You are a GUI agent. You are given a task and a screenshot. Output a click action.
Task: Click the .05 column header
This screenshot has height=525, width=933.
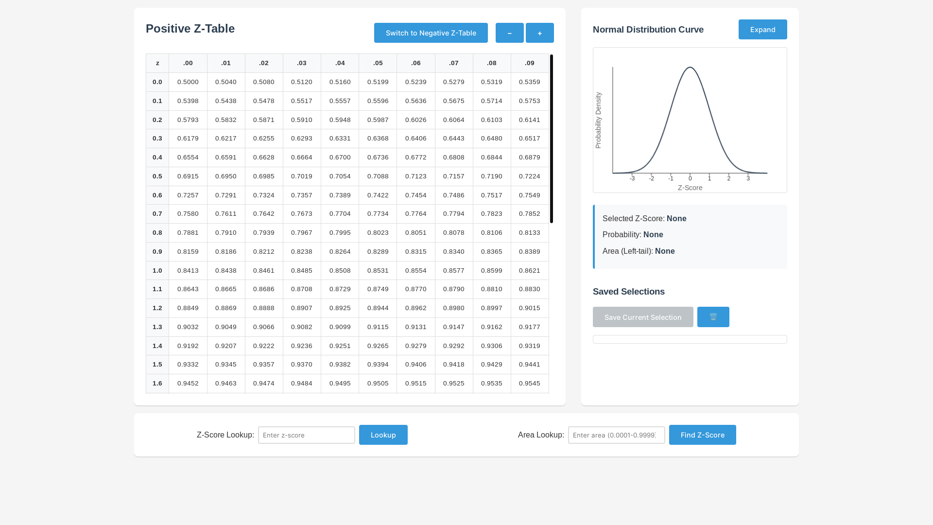pyautogui.click(x=378, y=63)
